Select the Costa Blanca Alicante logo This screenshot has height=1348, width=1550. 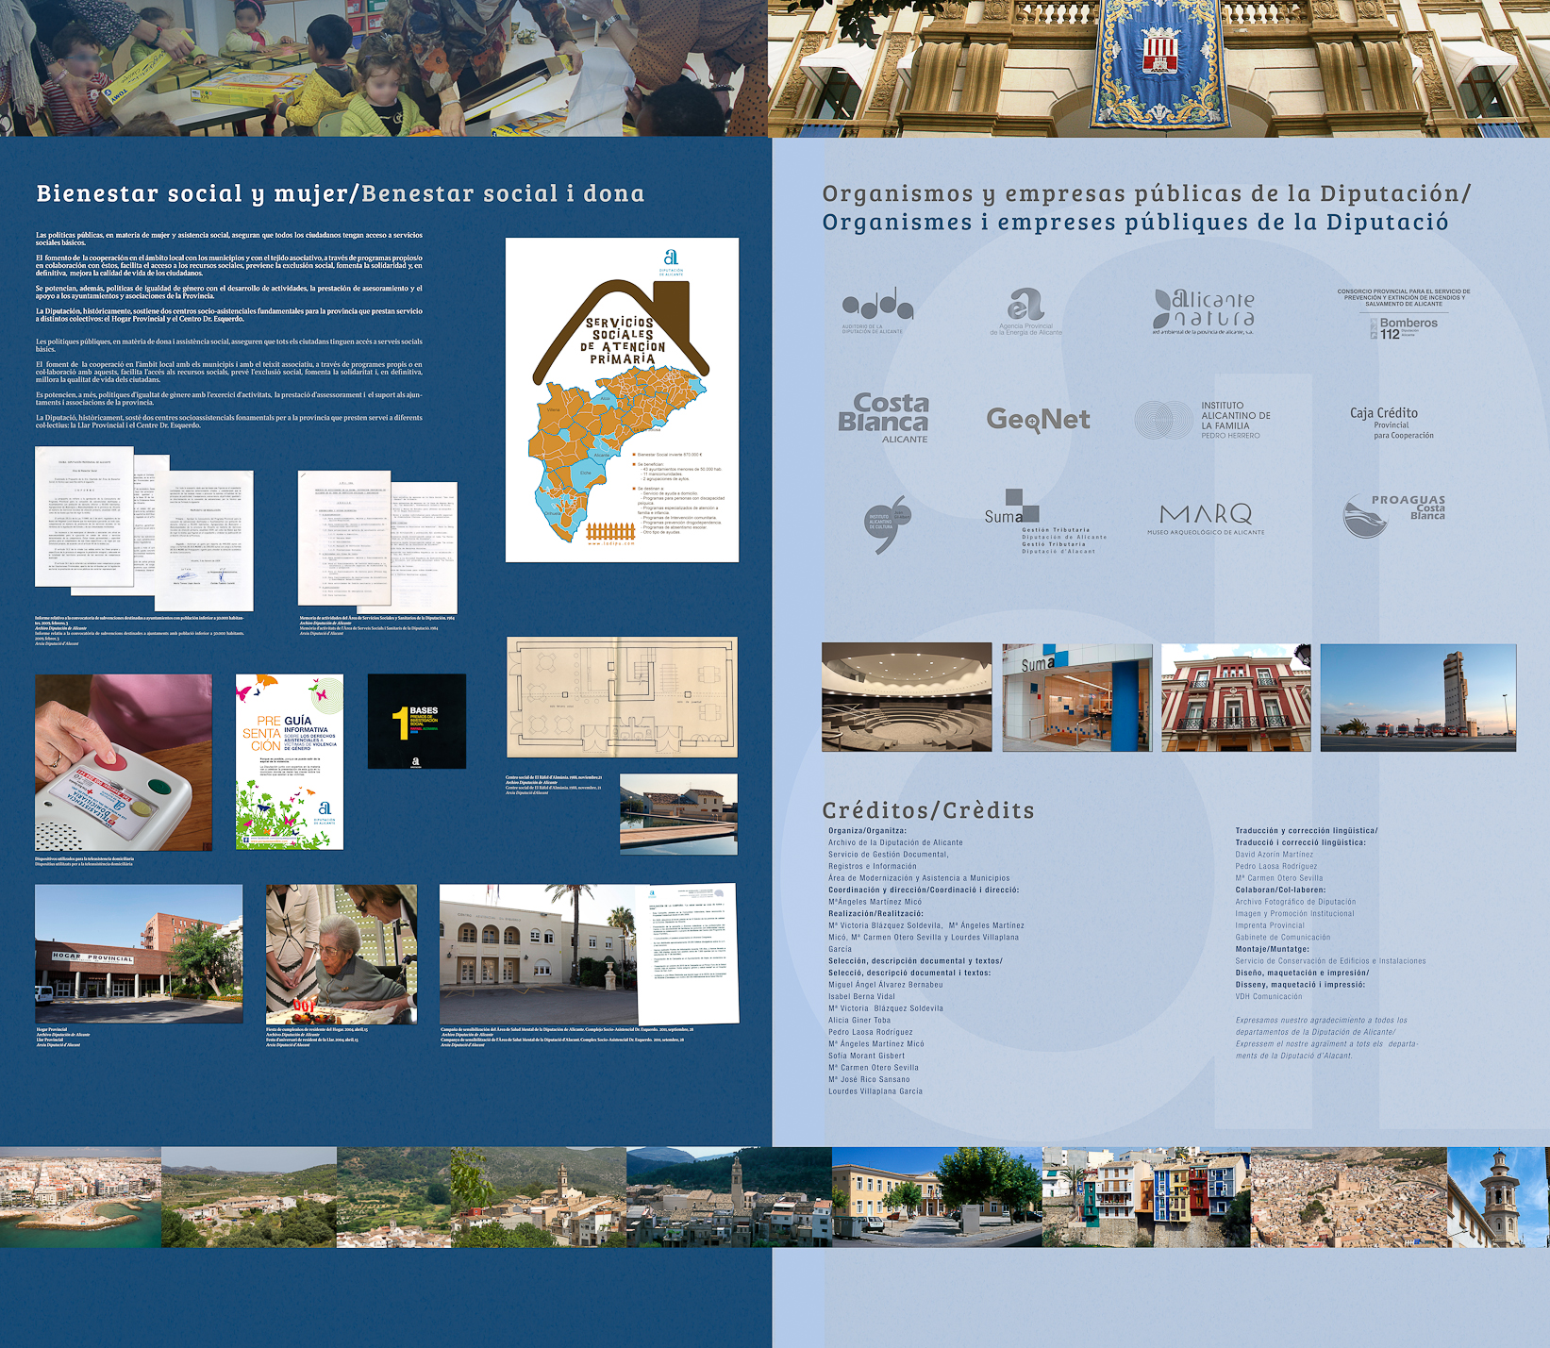884,418
